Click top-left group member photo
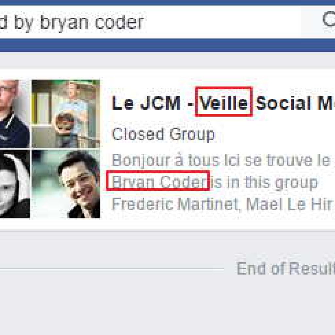This screenshot has height=335, width=335. coord(15,114)
